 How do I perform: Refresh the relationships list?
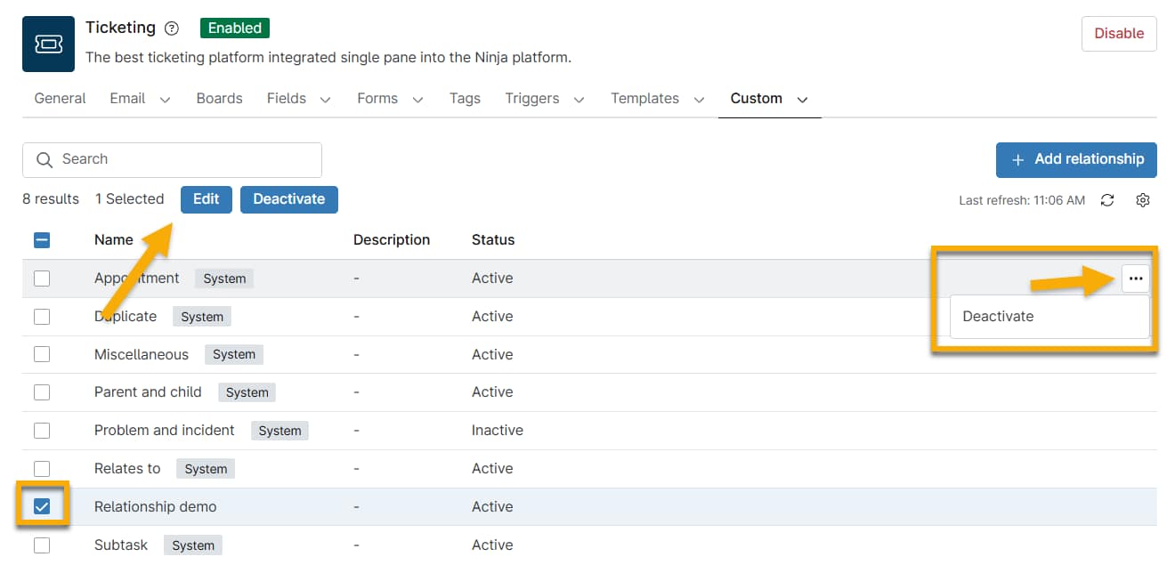pos(1106,200)
